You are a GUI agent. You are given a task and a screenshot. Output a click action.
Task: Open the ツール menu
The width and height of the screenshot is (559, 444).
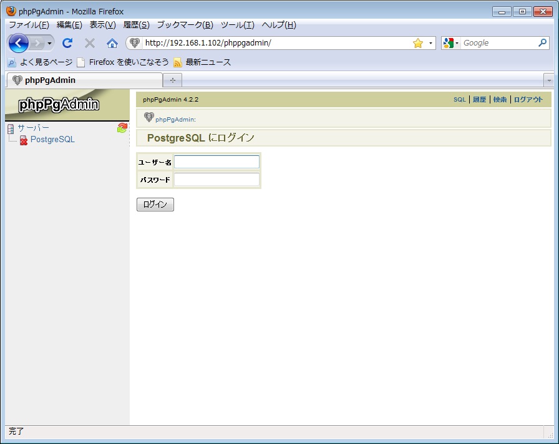pos(238,25)
